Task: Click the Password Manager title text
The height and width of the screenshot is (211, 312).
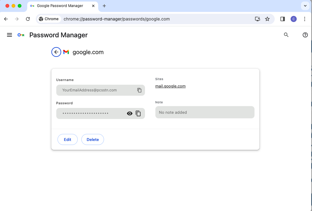Action: [x=58, y=35]
